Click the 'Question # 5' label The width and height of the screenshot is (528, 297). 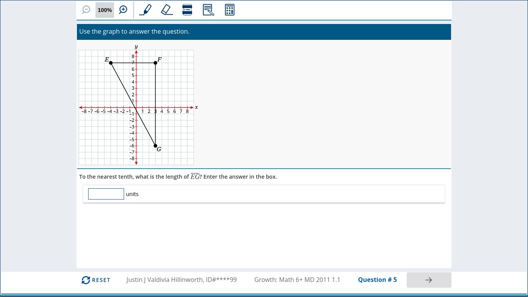[x=377, y=280]
